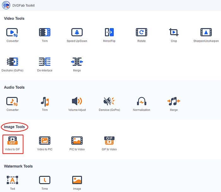Click the Audio Tools section heading
The image size is (221, 192).
(14, 87)
